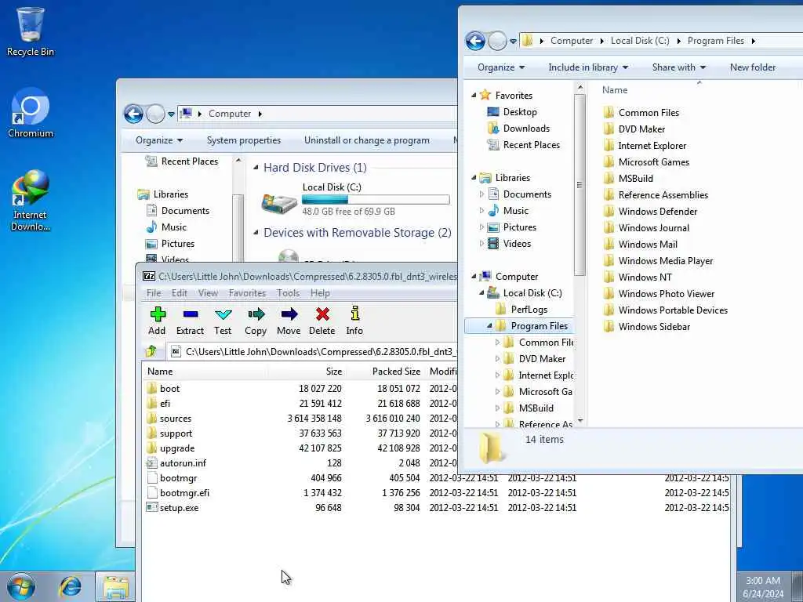Viewport: 803px width, 602px height.
Task: Go back in the Computer window
Action: pyautogui.click(x=133, y=114)
